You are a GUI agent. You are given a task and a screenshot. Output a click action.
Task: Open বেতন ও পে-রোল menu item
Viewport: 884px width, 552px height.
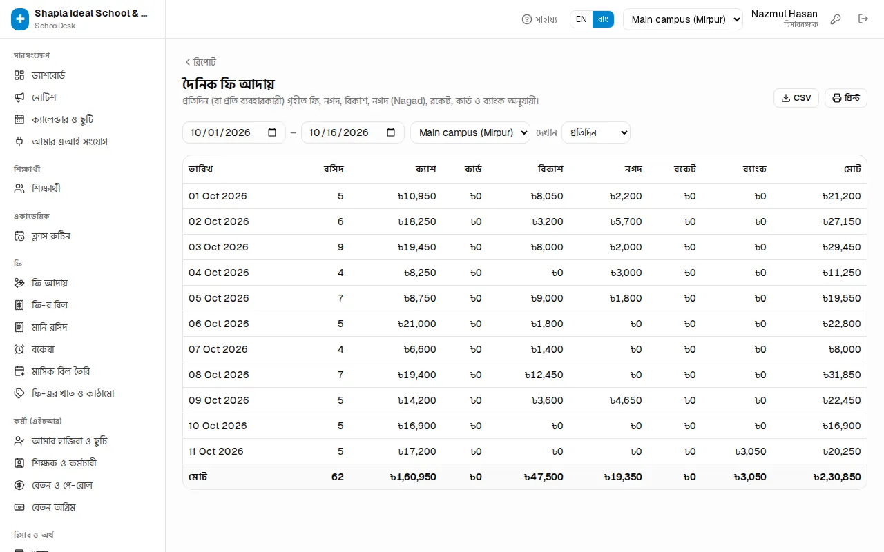83,485
